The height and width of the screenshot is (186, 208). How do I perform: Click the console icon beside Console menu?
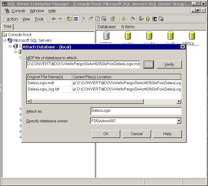(x=7, y=11)
